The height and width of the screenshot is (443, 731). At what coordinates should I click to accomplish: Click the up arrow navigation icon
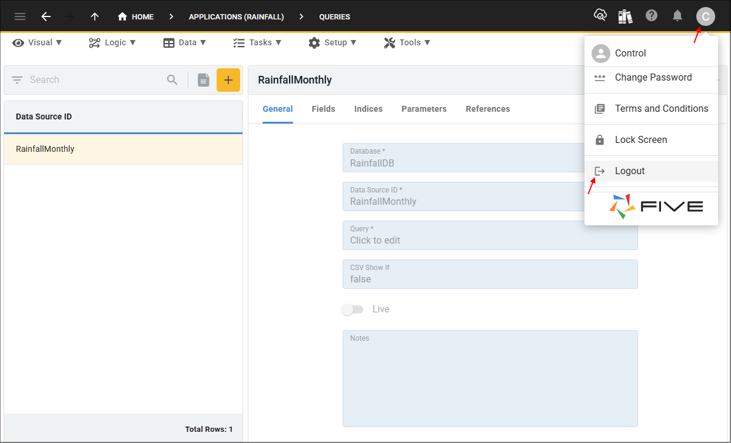95,16
